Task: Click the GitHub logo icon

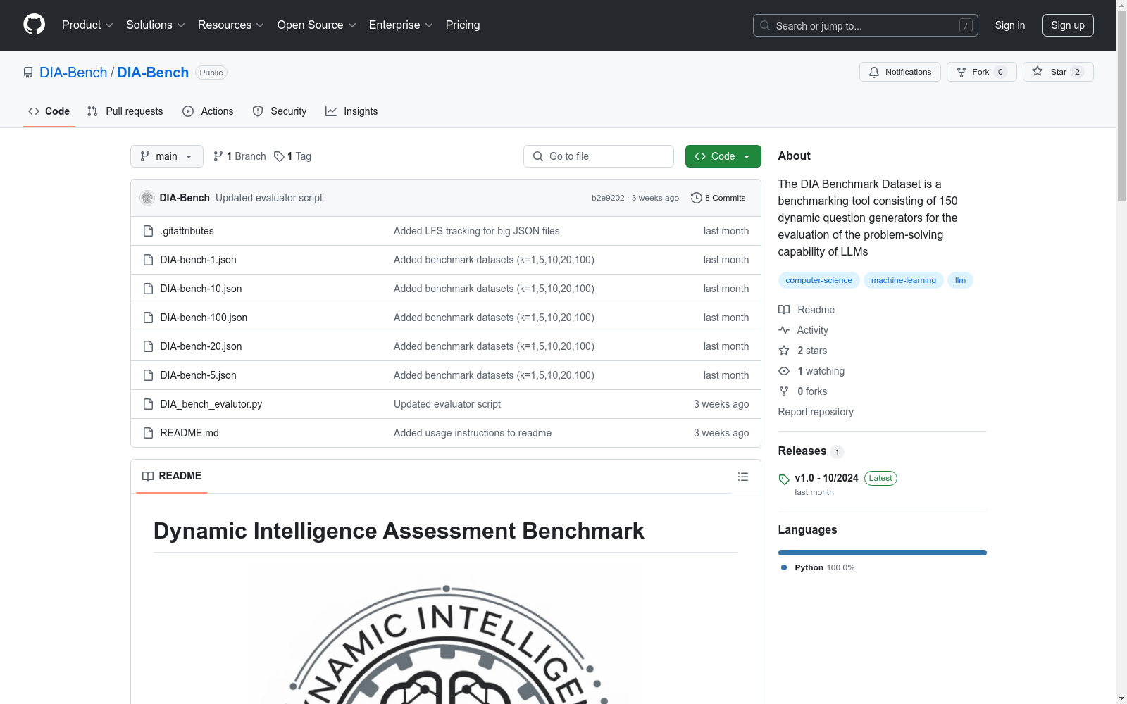Action: pyautogui.click(x=34, y=25)
